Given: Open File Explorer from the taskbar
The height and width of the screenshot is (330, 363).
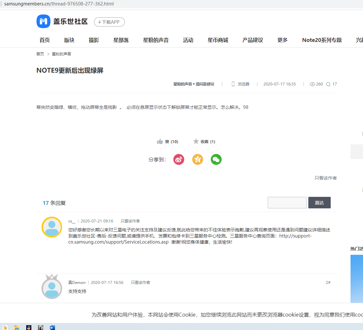Looking at the screenshot, I should (x=17, y=327).
